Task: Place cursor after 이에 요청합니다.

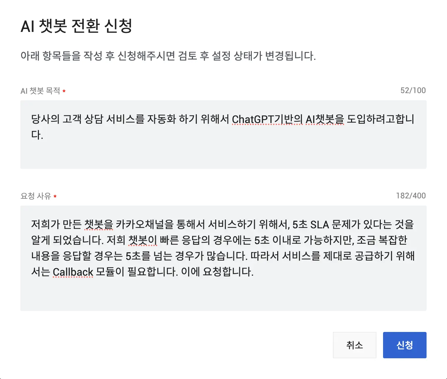Action: coord(254,272)
